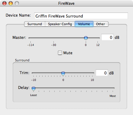133x115 pixels.
Task: Click the Delay slider handle at Least
Action: tap(33, 89)
